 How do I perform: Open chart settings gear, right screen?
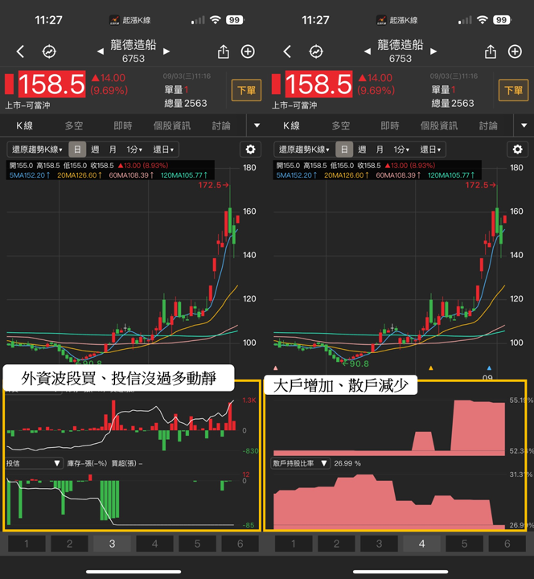517,150
